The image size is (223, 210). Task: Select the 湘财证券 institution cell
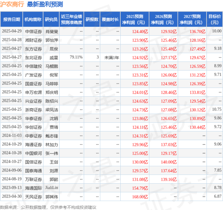(x=33, y=40)
